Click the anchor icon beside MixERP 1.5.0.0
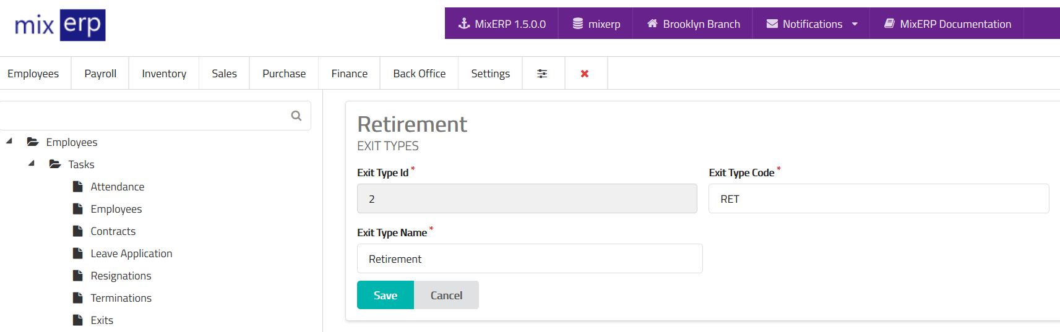The height and width of the screenshot is (332, 1060). pos(464,23)
